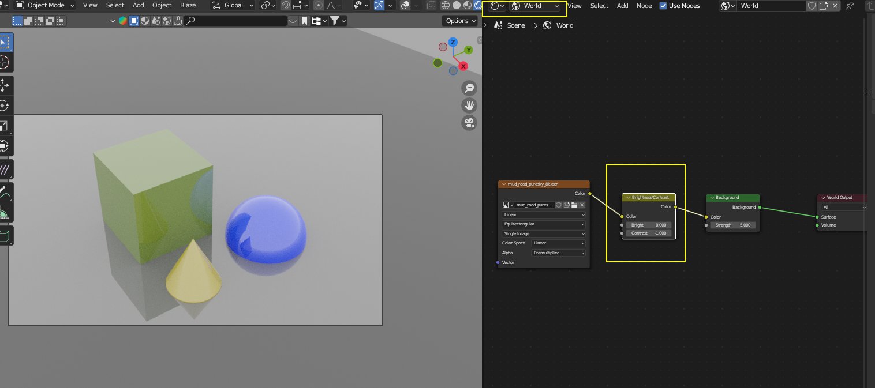Click the green Y axis on navigation gizmo
Viewport: 875px width, 388px height.
469,50
